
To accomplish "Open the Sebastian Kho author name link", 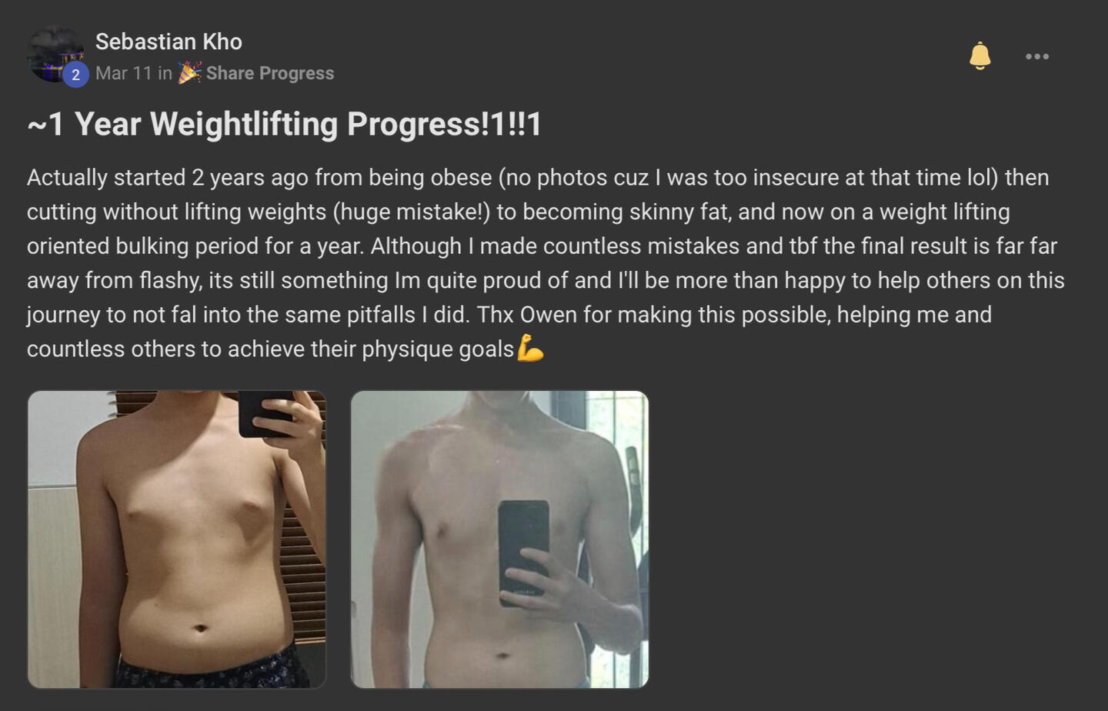I will point(169,42).
